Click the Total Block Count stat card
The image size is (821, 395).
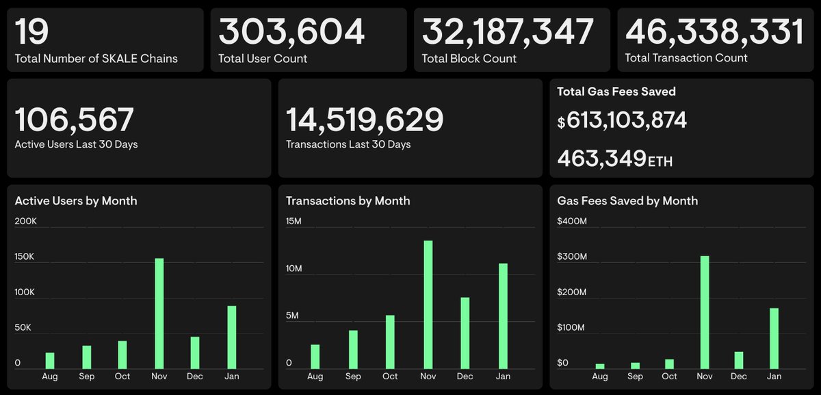tap(511, 39)
